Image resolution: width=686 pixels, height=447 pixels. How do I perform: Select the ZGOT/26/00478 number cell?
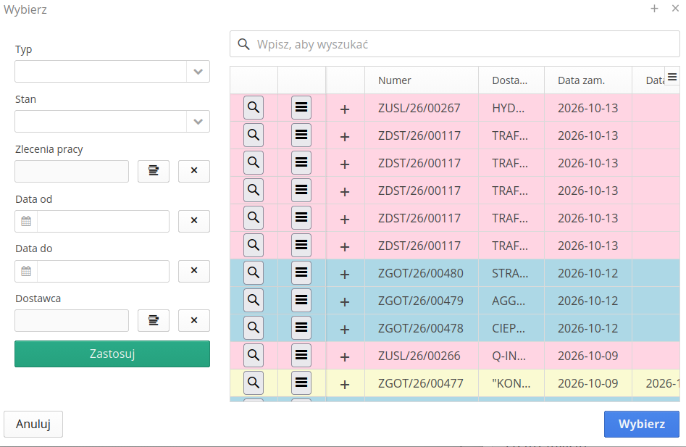click(422, 328)
